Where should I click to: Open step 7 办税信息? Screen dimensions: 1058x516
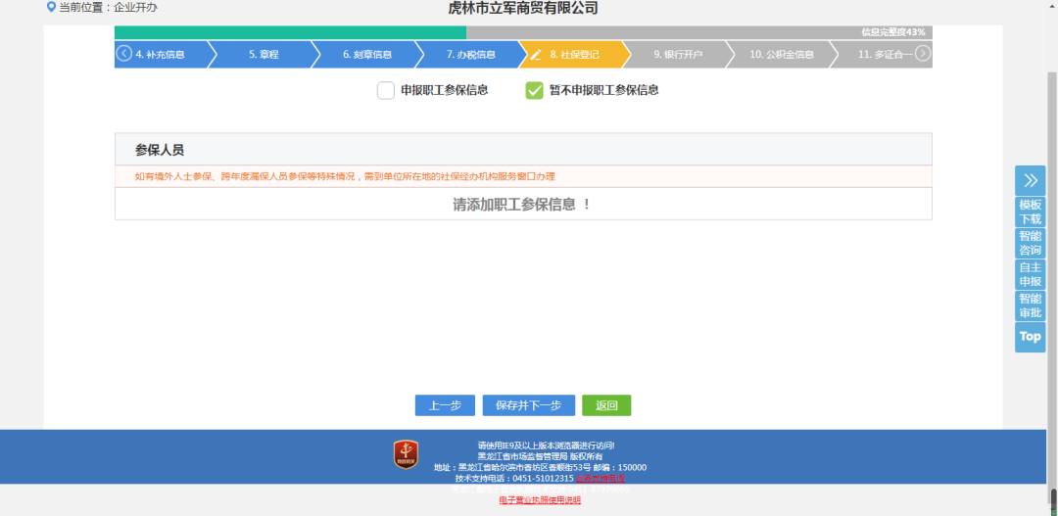[471, 55]
